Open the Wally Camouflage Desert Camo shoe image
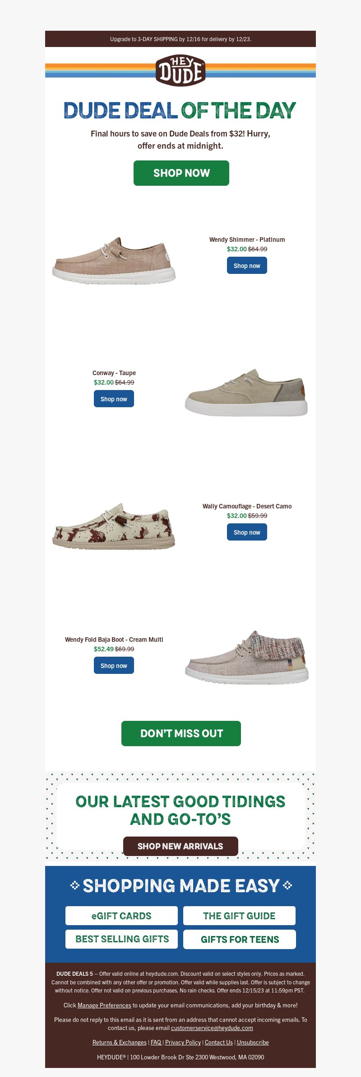361x1077 pixels. click(x=114, y=526)
